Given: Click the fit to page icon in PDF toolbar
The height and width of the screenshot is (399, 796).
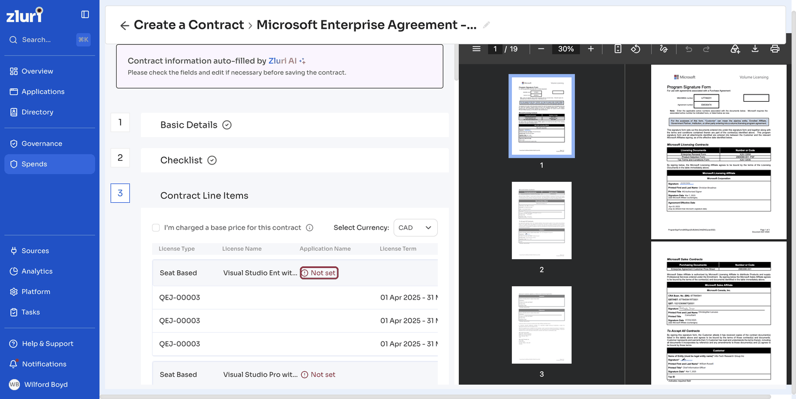Looking at the screenshot, I should [618, 49].
